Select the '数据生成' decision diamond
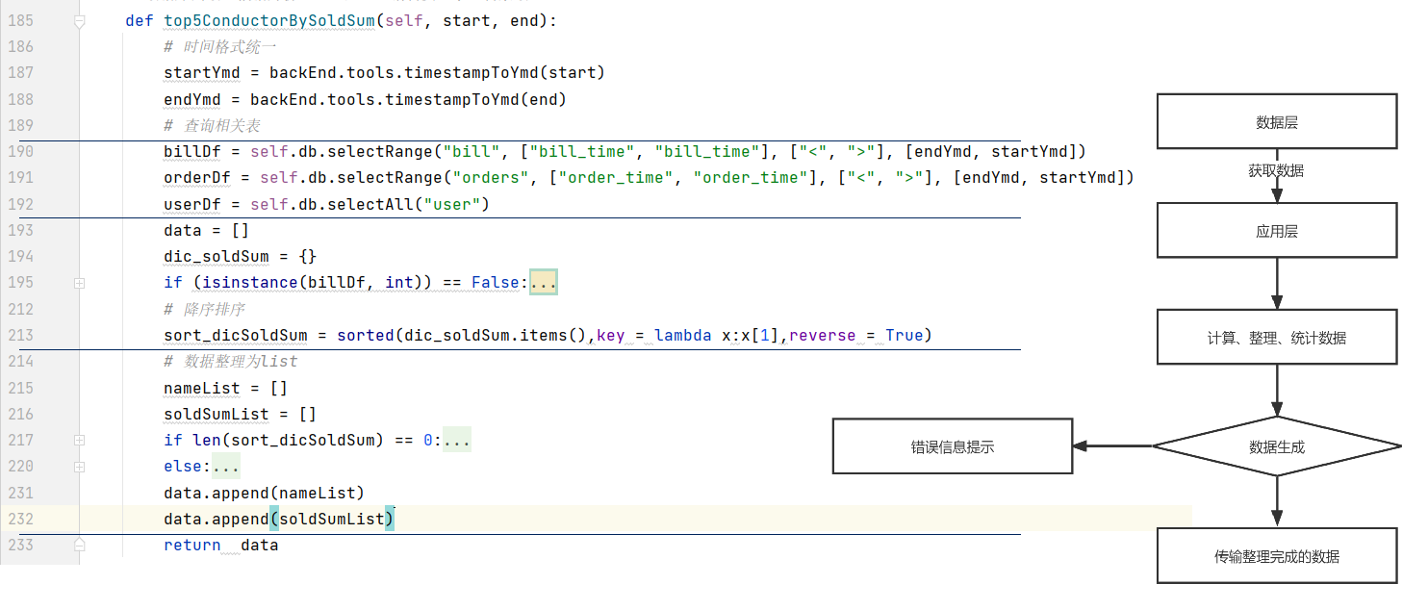Image resolution: width=1428 pixels, height=610 pixels. tap(1277, 445)
